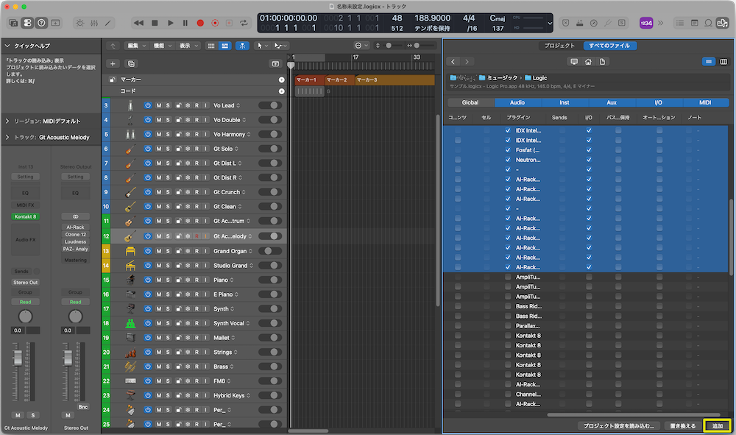The height and width of the screenshot is (435, 736).
Task: Toggle the MIDI filter tab
Action: coord(706,102)
